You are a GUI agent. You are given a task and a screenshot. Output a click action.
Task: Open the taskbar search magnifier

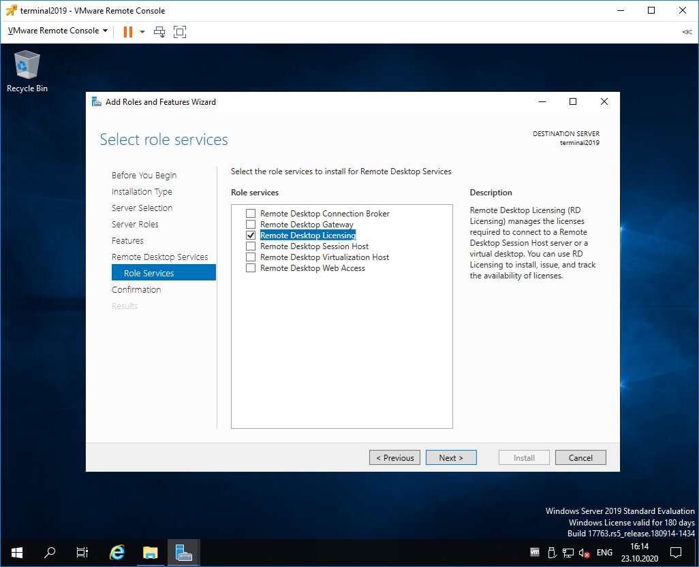click(50, 553)
